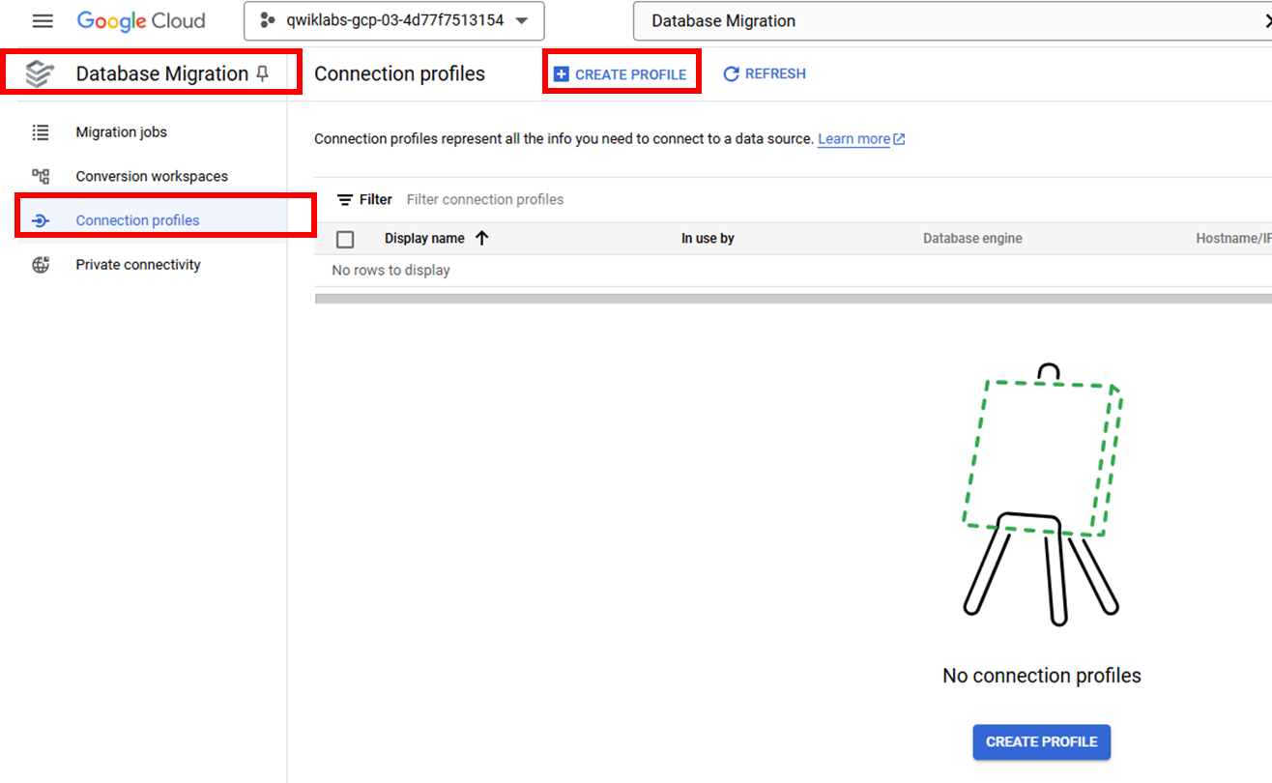The height and width of the screenshot is (783, 1272).
Task: Click the No rows to display text
Action: [390, 270]
